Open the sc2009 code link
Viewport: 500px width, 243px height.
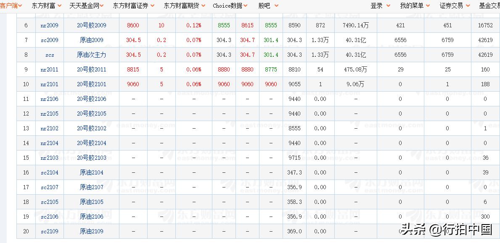point(50,40)
